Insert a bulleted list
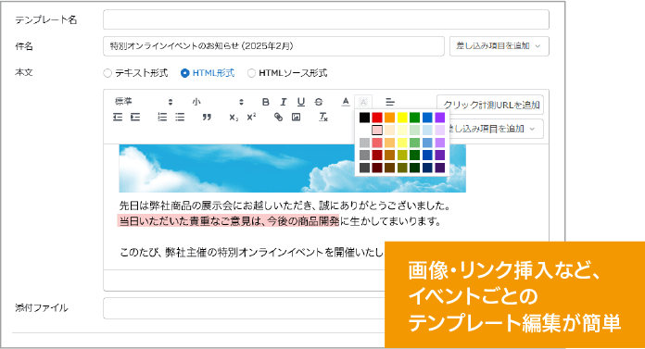645x349 pixels. coord(180,118)
